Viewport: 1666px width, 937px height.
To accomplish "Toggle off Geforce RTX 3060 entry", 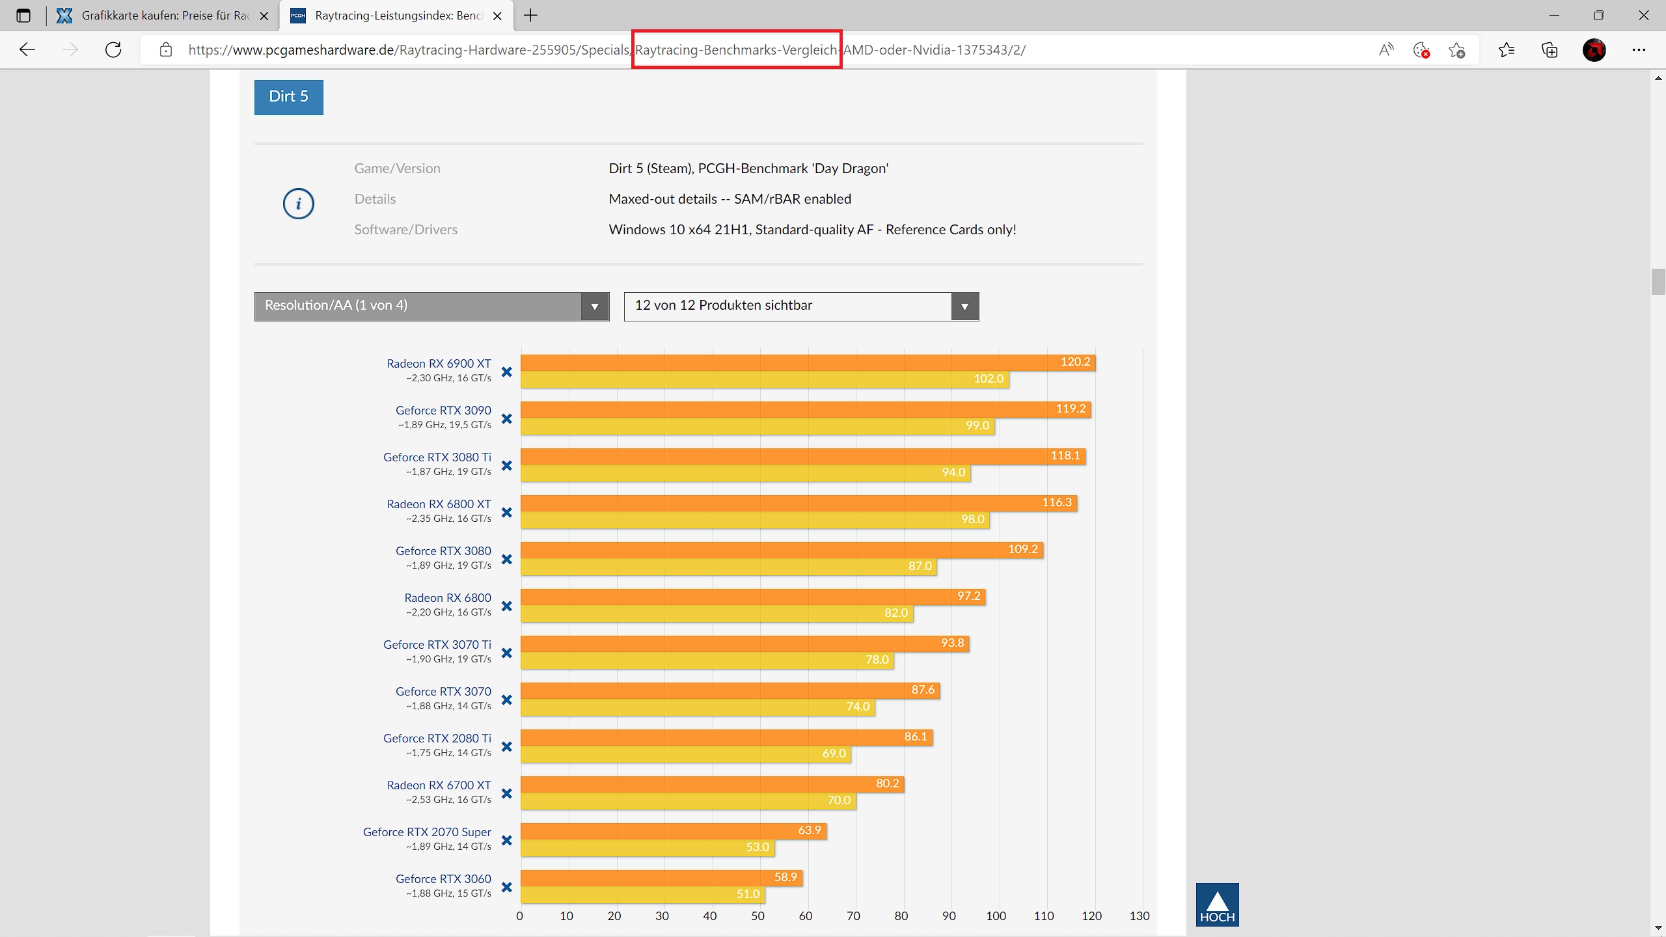I will coord(506,887).
